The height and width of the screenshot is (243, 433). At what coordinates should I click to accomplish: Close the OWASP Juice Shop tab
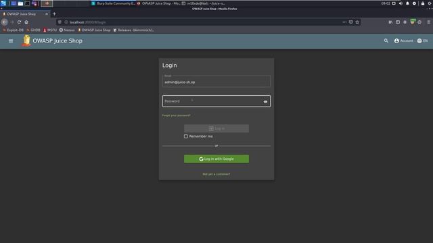[47, 13]
